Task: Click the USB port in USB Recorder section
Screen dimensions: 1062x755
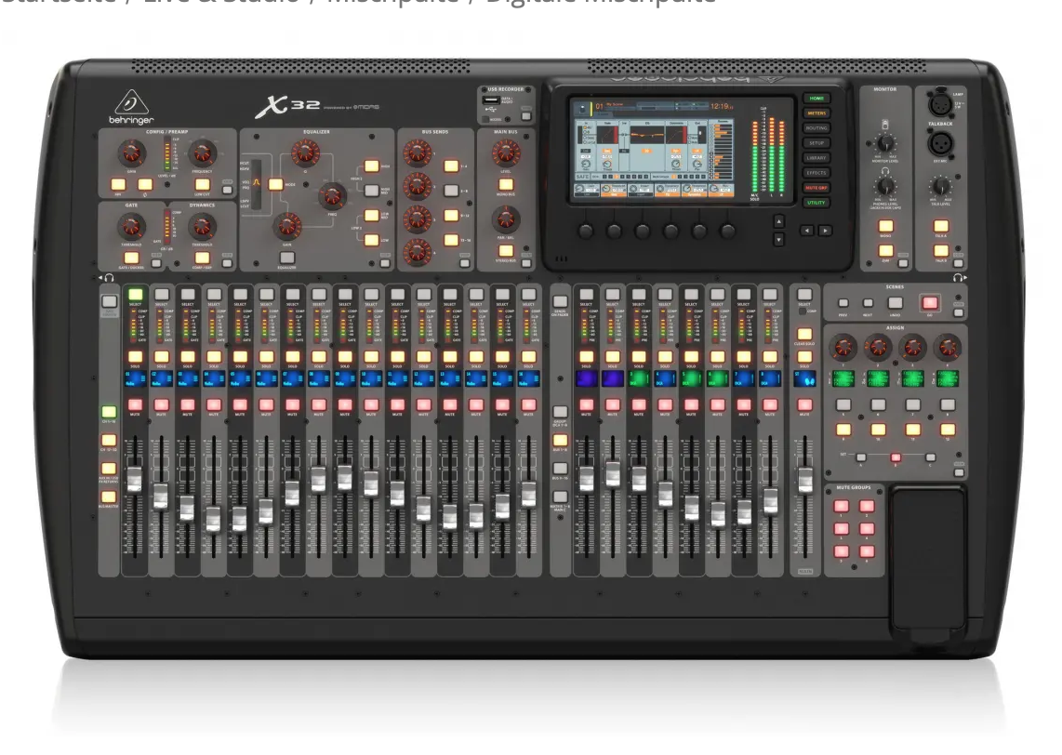Action: (x=491, y=100)
